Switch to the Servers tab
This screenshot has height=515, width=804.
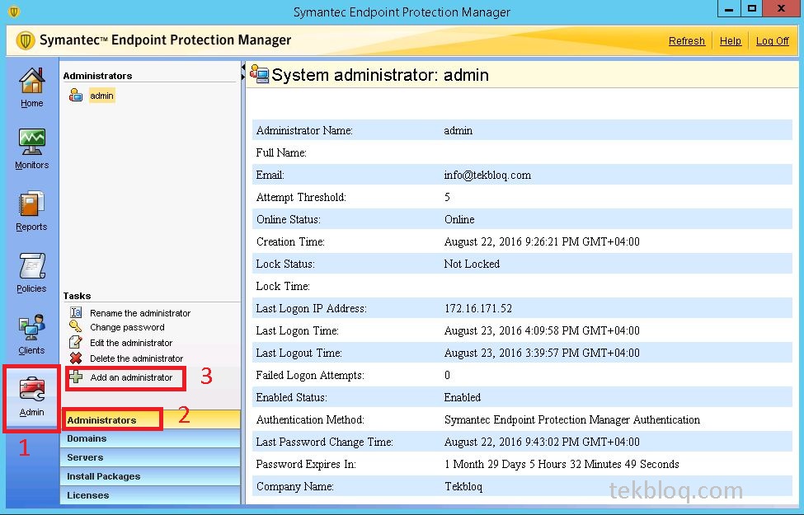click(150, 457)
